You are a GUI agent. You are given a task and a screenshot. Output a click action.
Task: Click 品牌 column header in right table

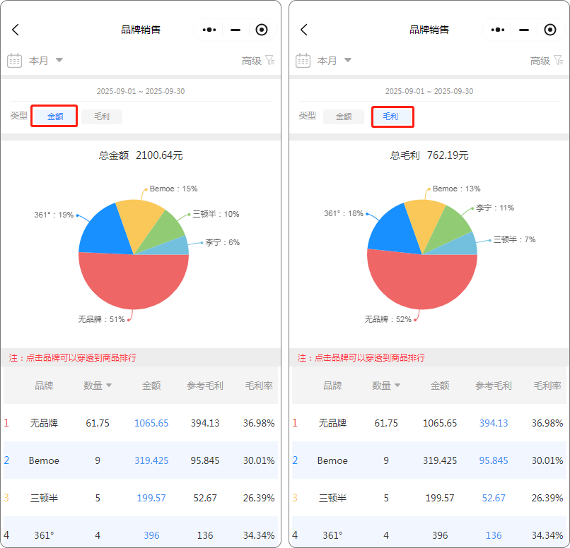pyautogui.click(x=332, y=386)
